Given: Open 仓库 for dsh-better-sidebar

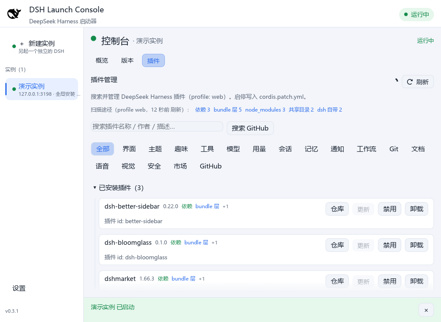Looking at the screenshot, I should pos(337,209).
